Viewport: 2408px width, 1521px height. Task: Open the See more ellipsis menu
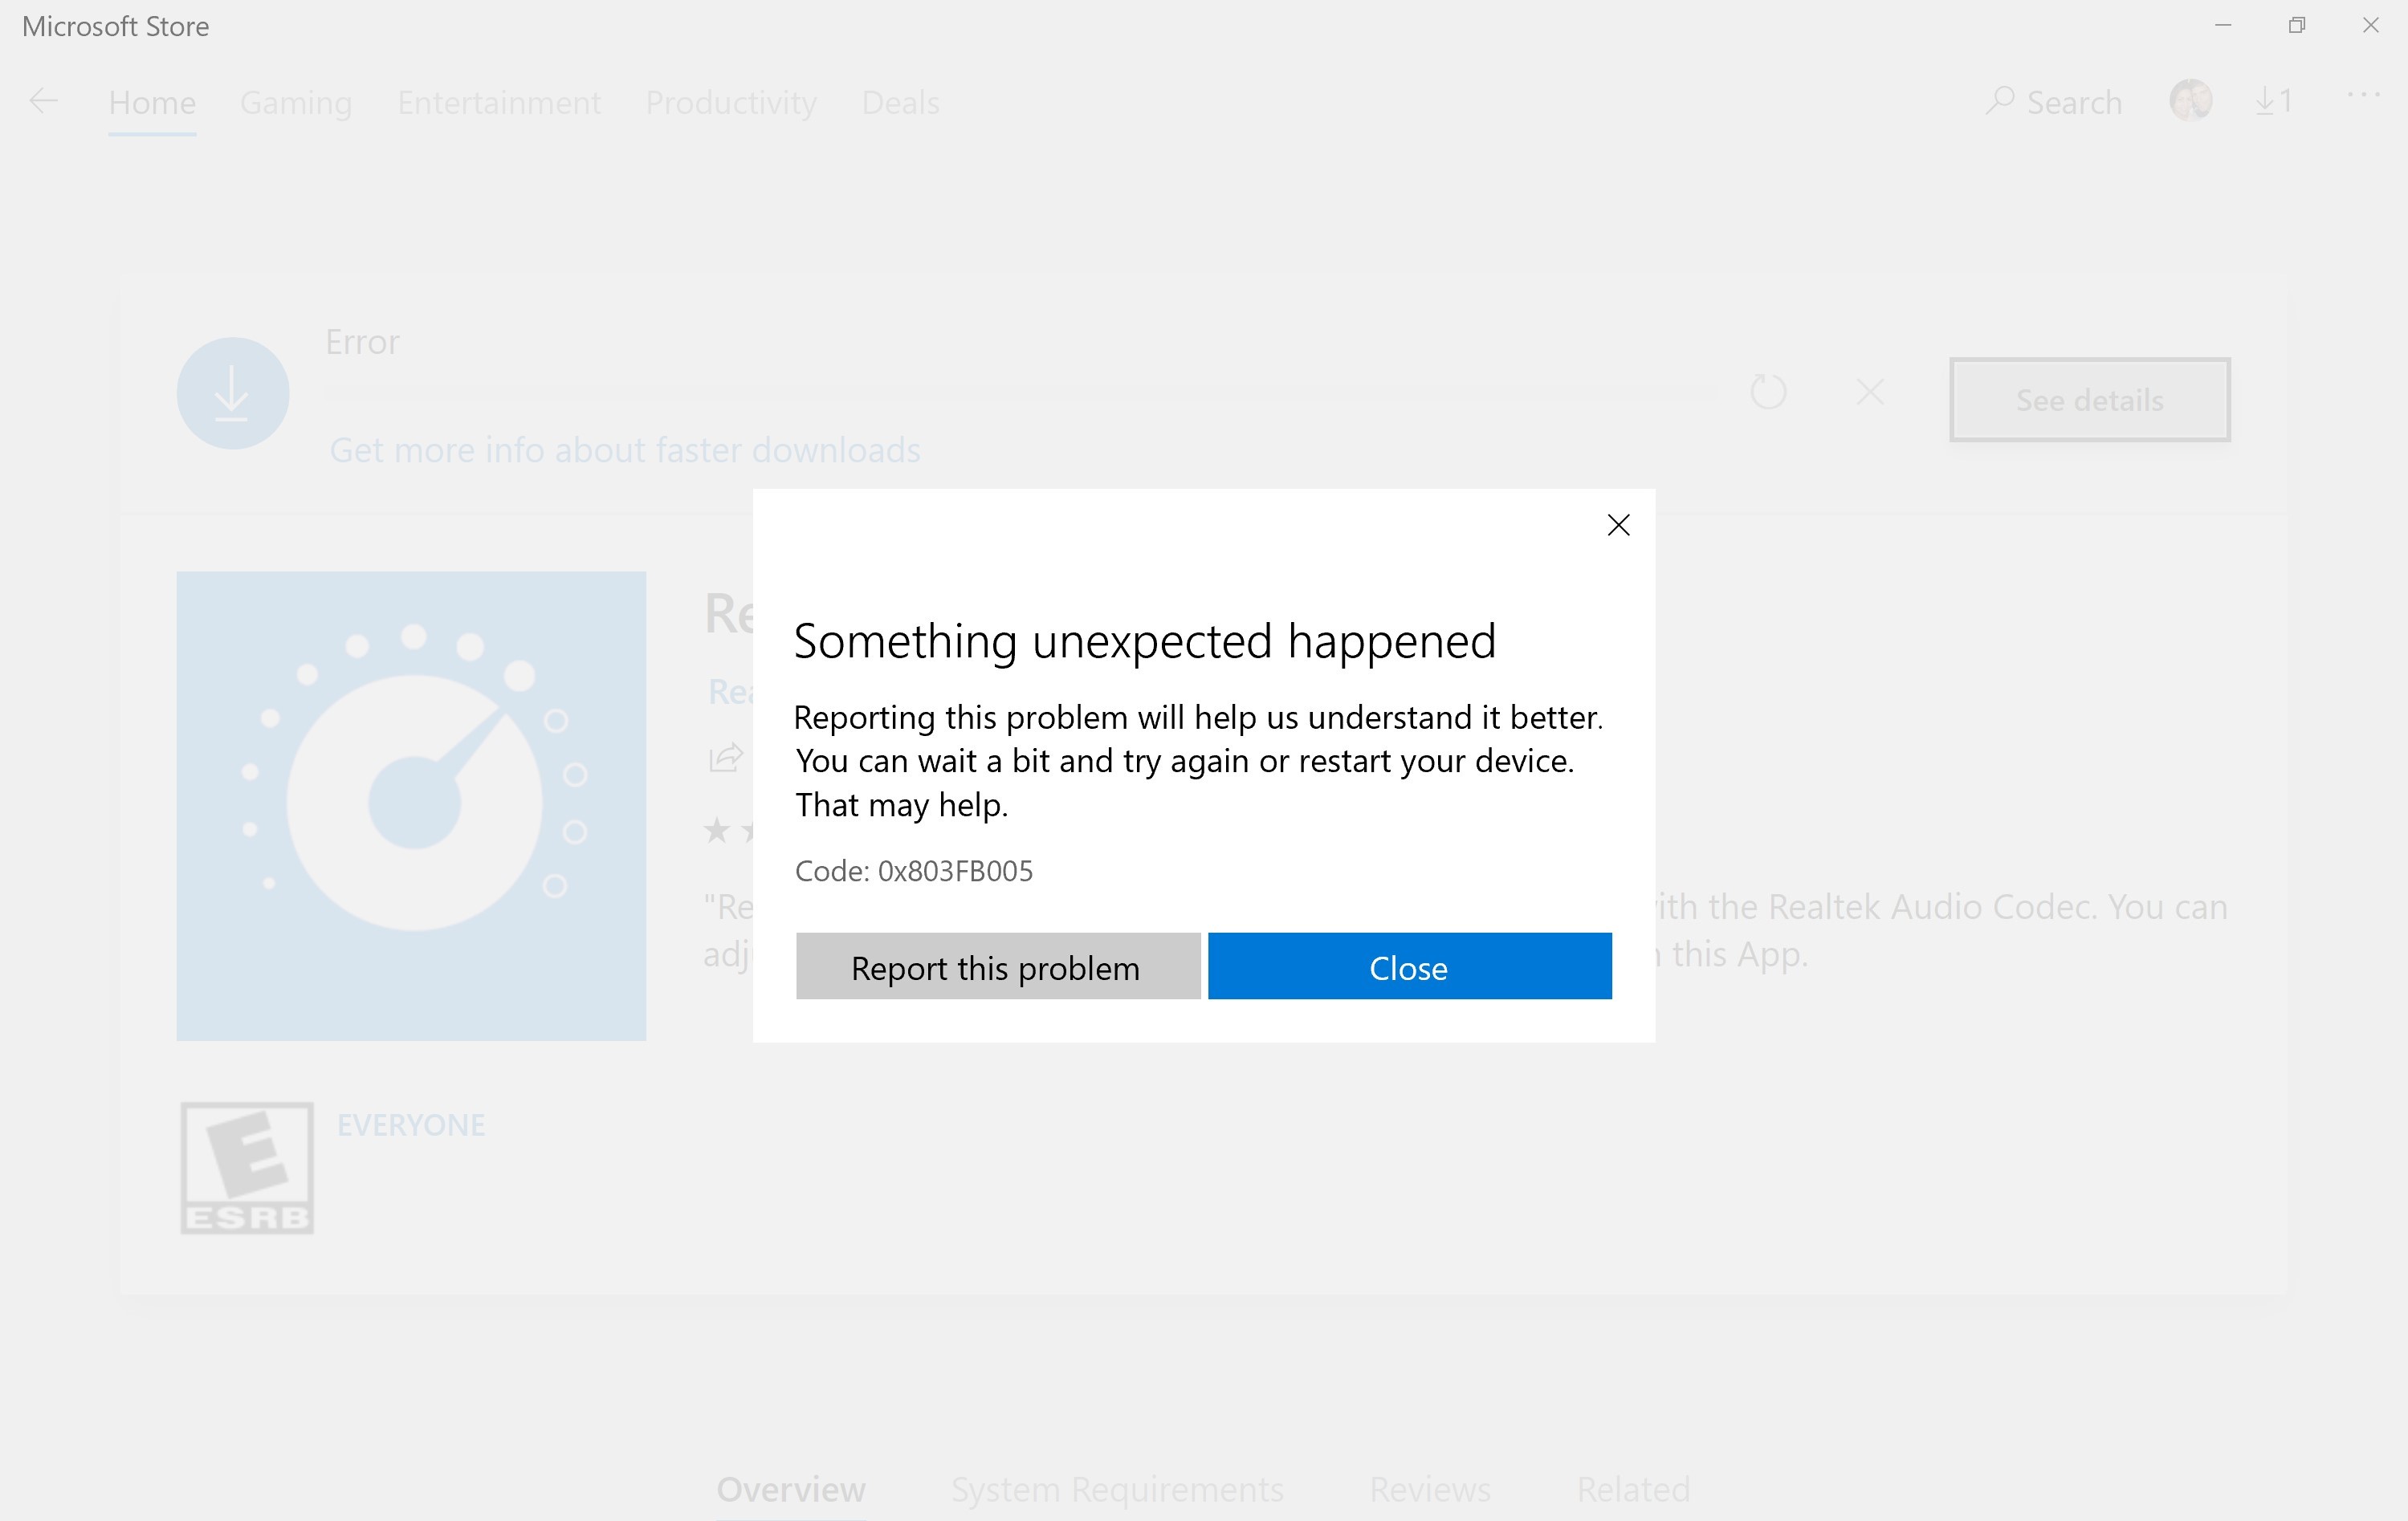[2363, 95]
